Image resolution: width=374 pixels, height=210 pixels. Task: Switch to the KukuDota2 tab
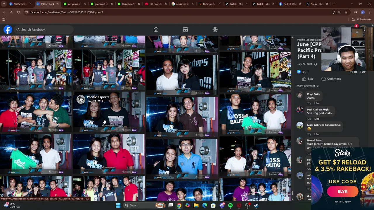pos(128,4)
